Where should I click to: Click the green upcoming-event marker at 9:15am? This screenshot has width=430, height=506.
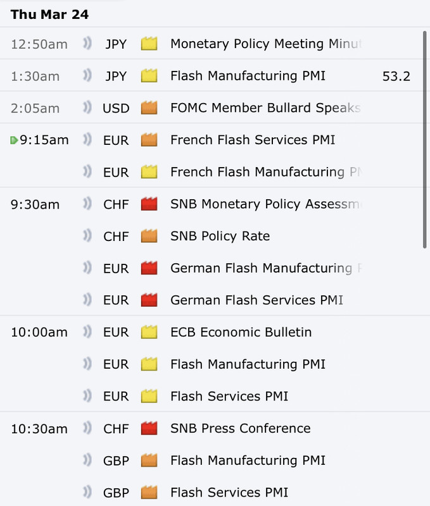(x=14, y=140)
